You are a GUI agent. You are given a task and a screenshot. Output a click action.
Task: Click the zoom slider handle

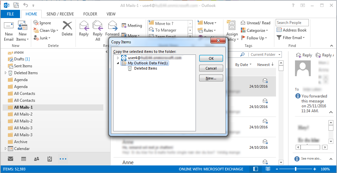pos(296,169)
